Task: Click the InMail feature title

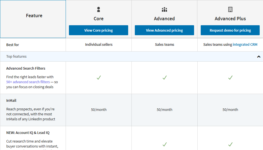Action: coord(11,101)
